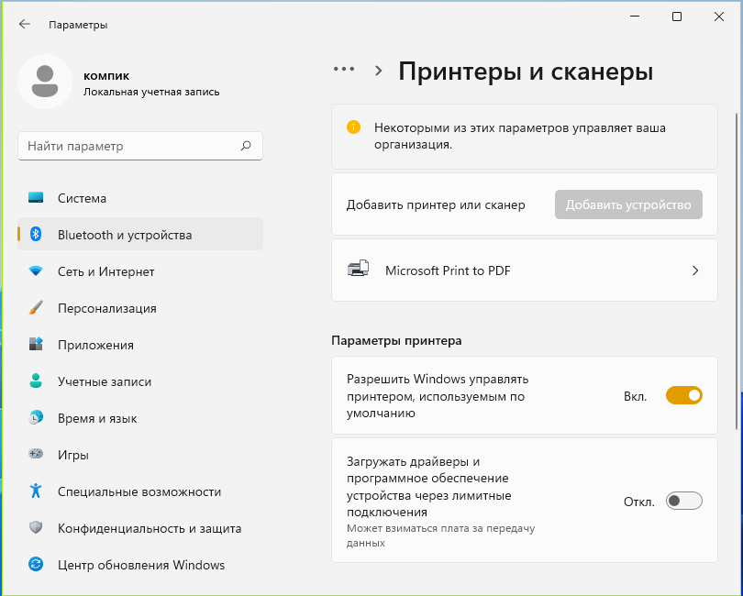Select Конфиденциальность и защита menu item
Screen dimensions: 743x596
pos(140,528)
